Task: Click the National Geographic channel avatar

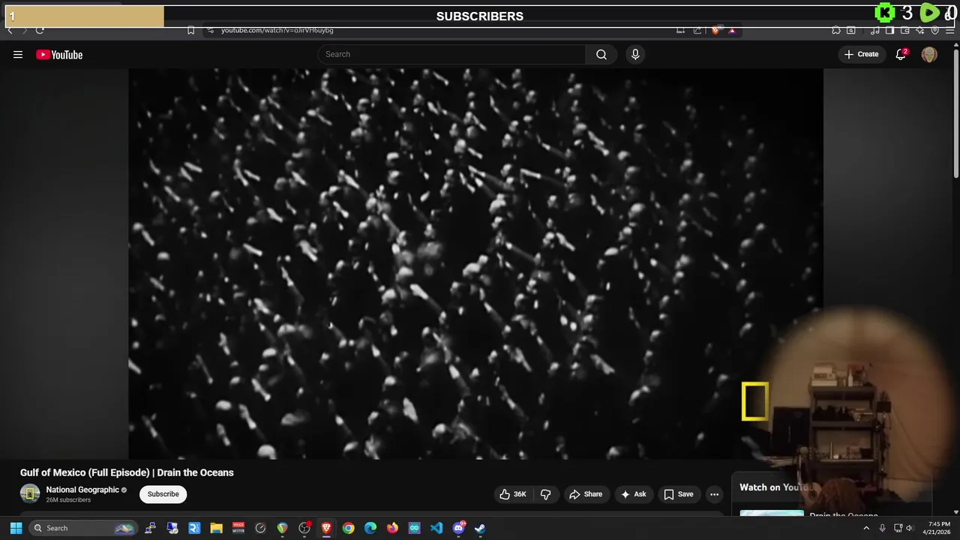Action: click(30, 493)
